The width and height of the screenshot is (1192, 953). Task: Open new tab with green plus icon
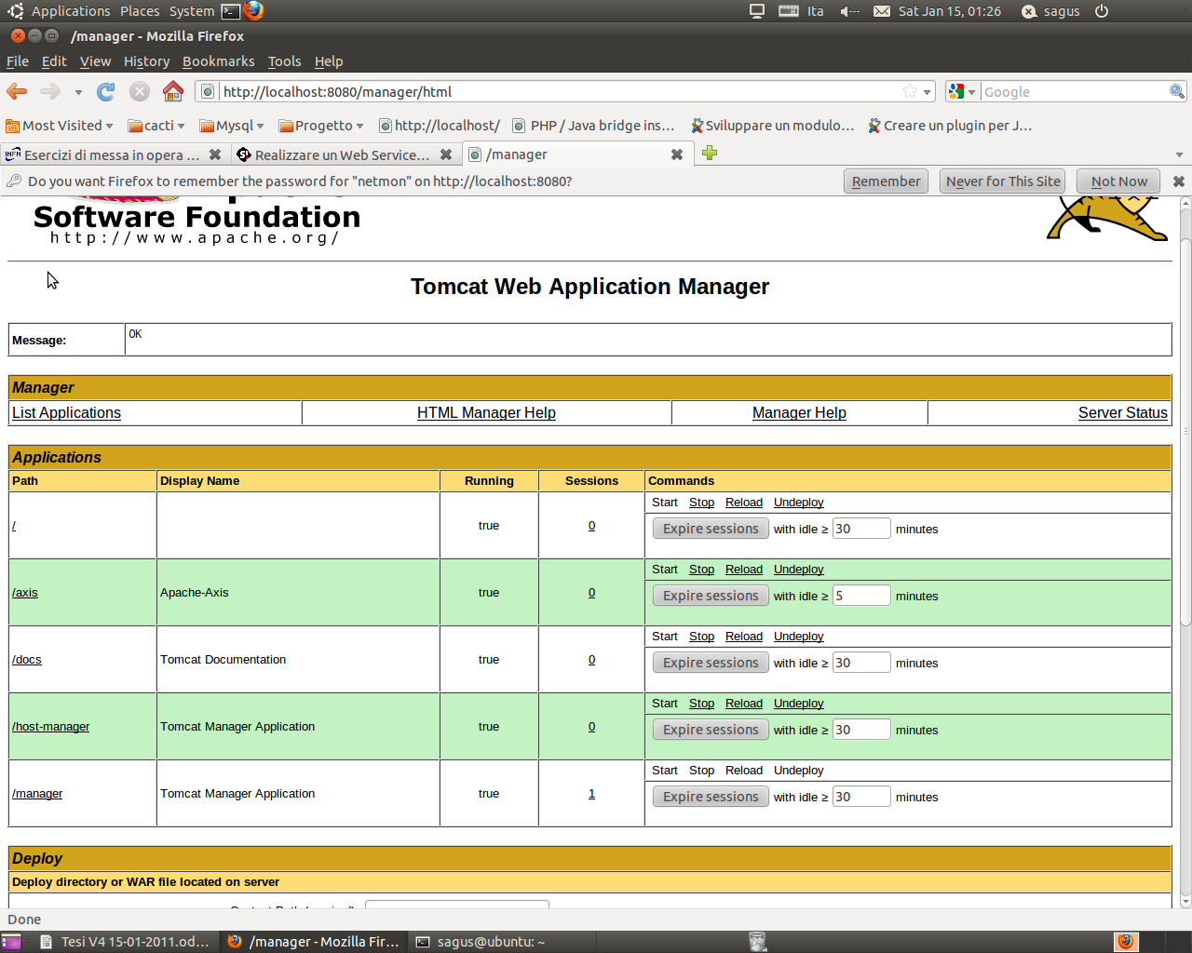(x=710, y=154)
